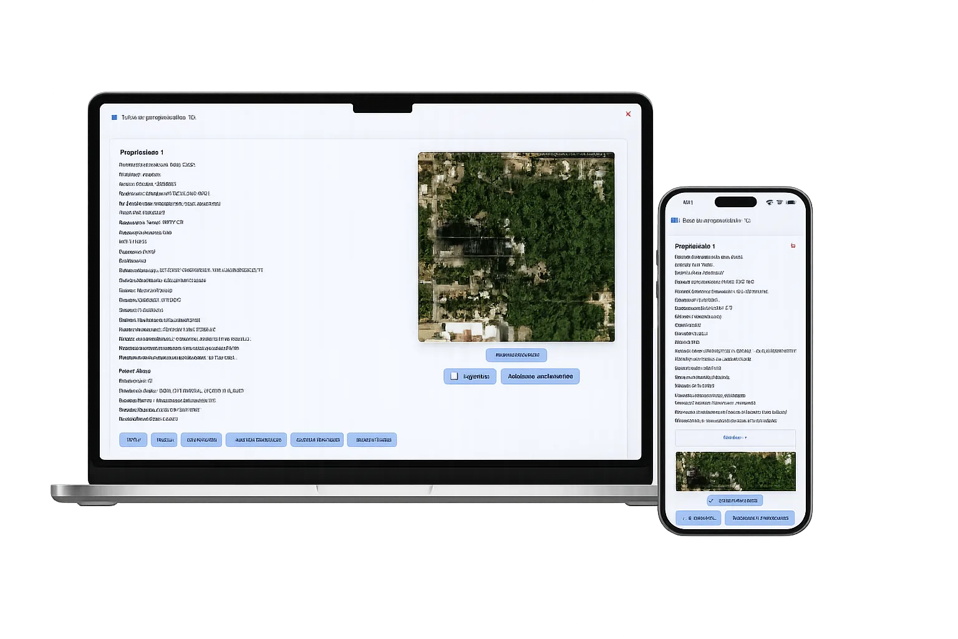Screen dimensions: 958x639
Task: Tap the red icon beside the phone's Propriedade 1 heading
Action: tap(793, 246)
